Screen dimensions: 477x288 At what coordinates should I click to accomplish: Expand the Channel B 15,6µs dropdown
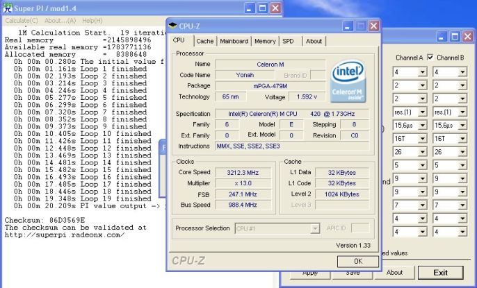click(x=462, y=126)
